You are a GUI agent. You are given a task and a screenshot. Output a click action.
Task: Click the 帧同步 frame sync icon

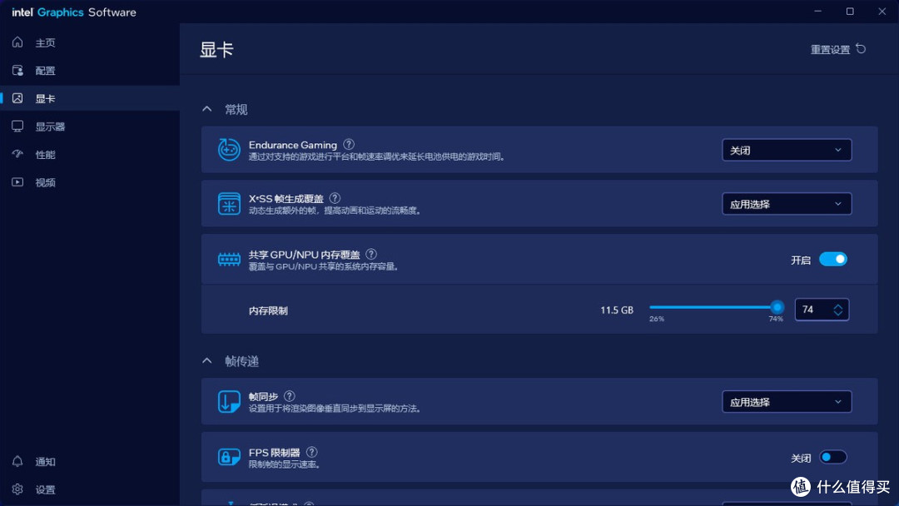tap(229, 402)
